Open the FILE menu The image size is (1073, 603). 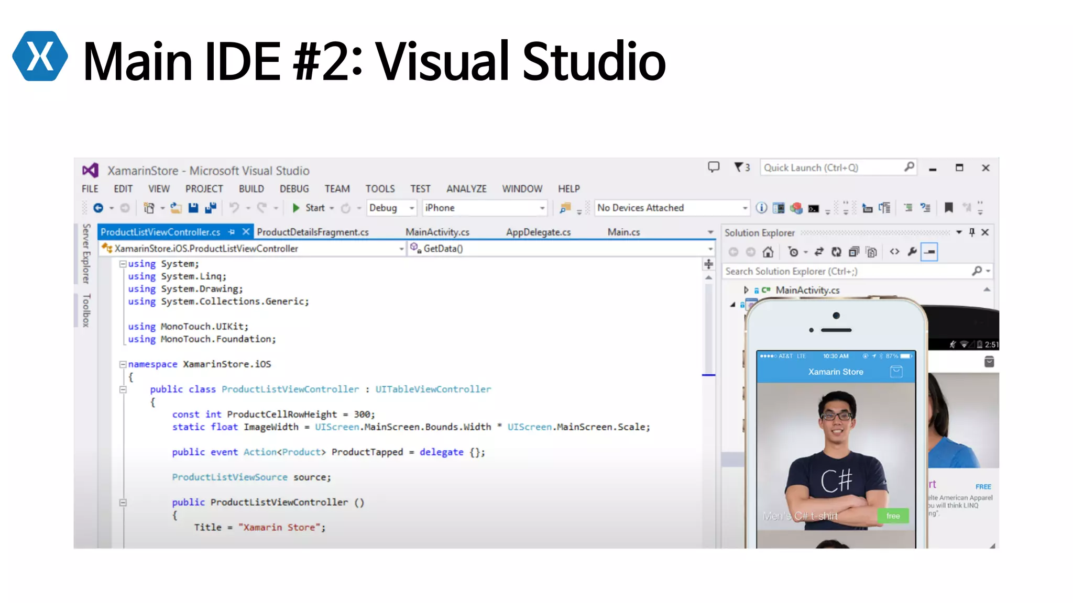90,188
